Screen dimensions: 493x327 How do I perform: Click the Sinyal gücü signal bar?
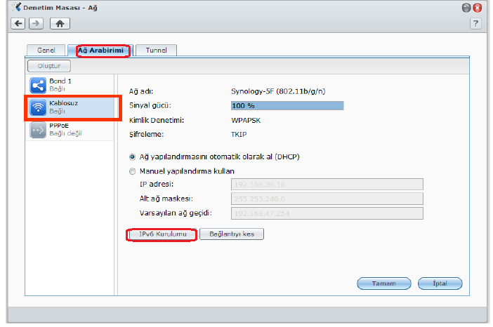pos(287,106)
